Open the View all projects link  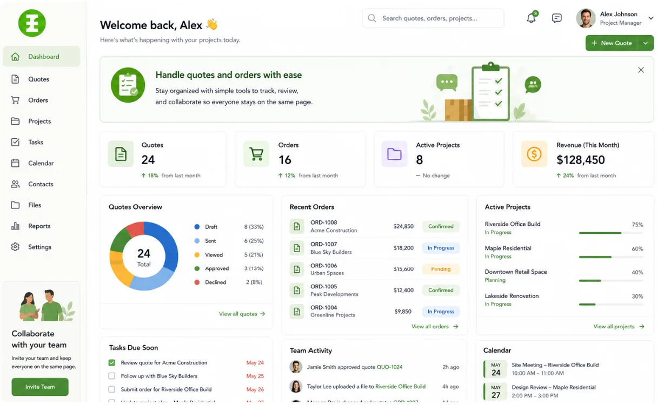(619, 327)
